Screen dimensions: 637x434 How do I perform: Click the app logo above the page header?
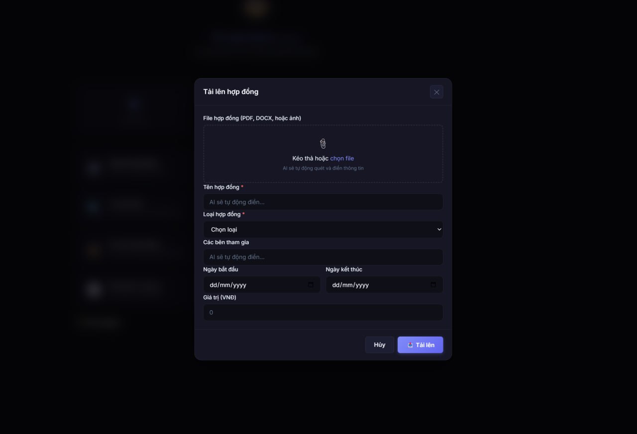(x=255, y=8)
